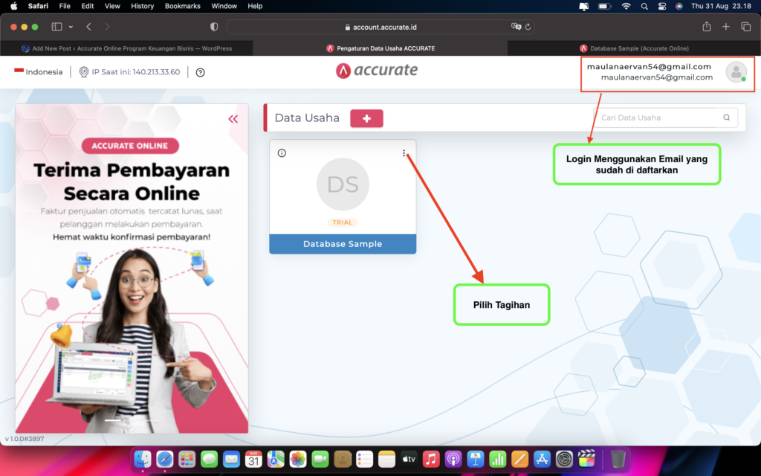Switch to Database Sample (Accurate Online) tab
761x476 pixels.
[x=634, y=48]
